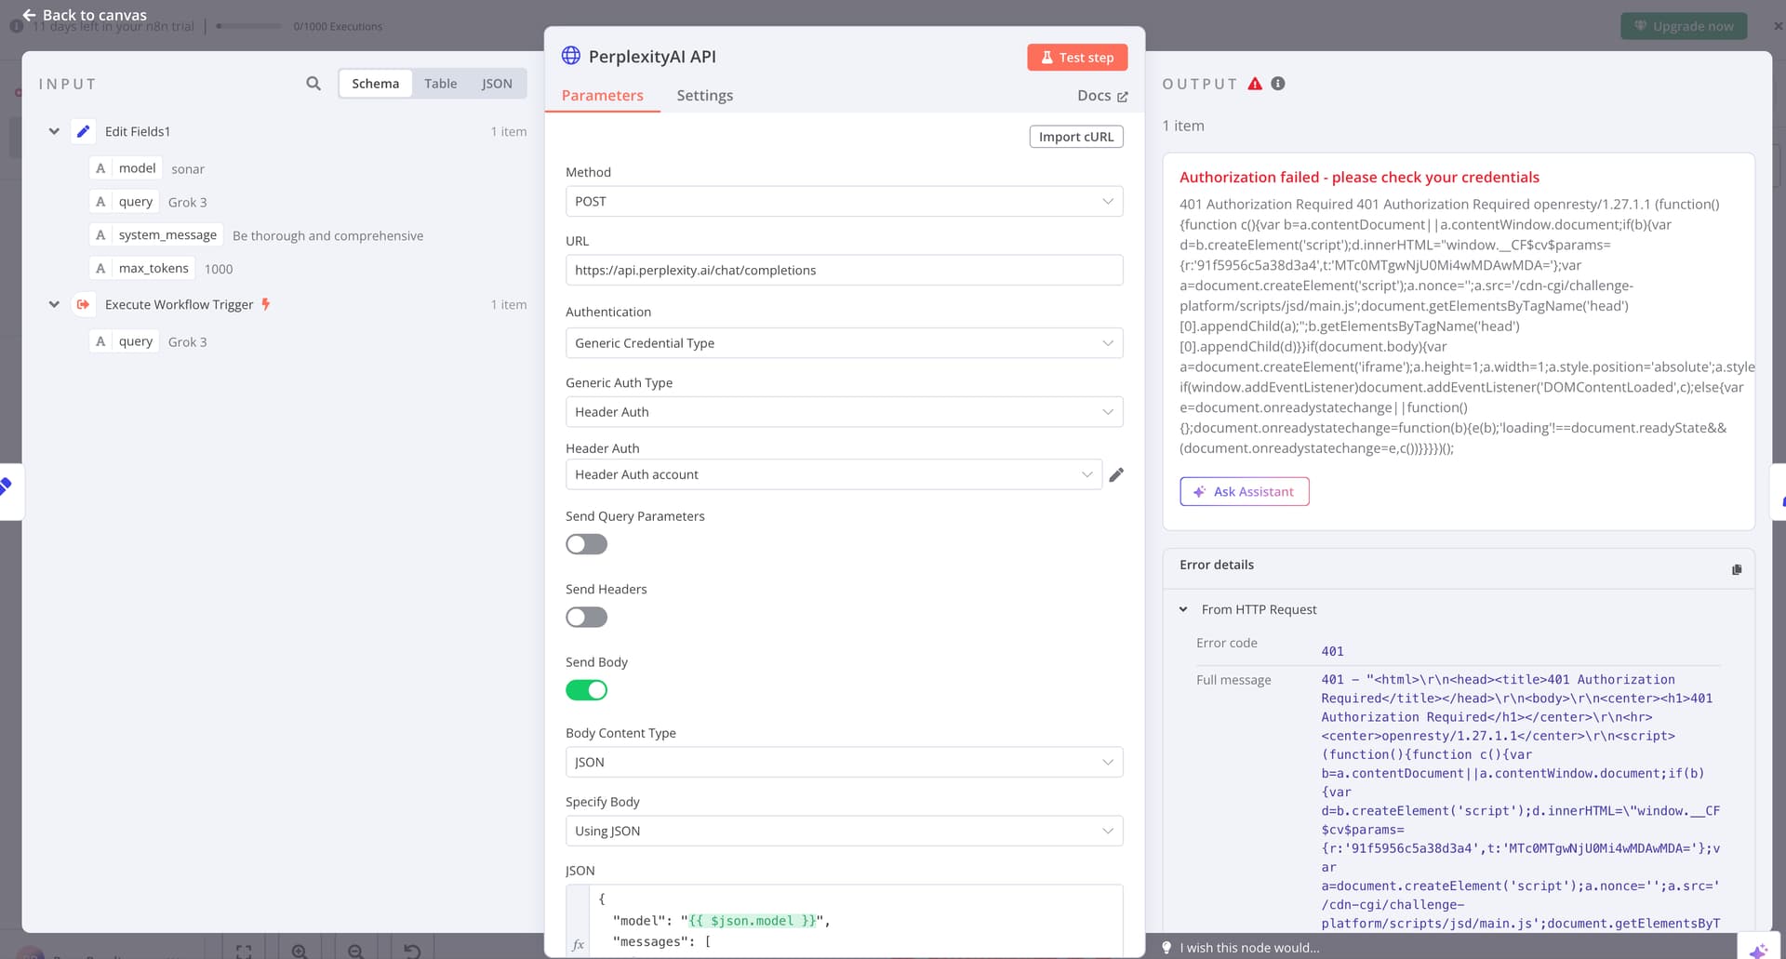Click the search icon in Input panel
The width and height of the screenshot is (1786, 959).
pyautogui.click(x=313, y=84)
